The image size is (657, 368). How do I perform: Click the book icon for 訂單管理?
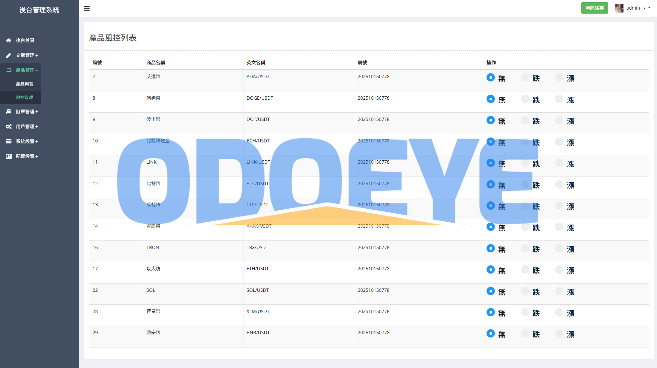pos(9,112)
